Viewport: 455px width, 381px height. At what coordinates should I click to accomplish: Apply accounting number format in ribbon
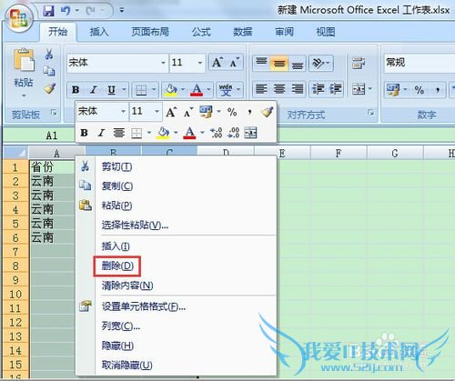coord(393,90)
